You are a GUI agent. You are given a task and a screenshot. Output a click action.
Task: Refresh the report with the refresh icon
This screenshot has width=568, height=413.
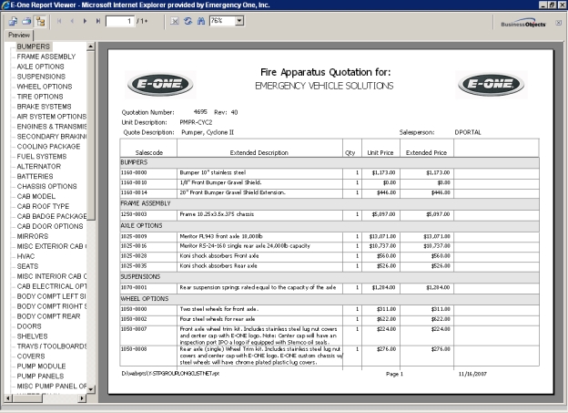tap(188, 21)
